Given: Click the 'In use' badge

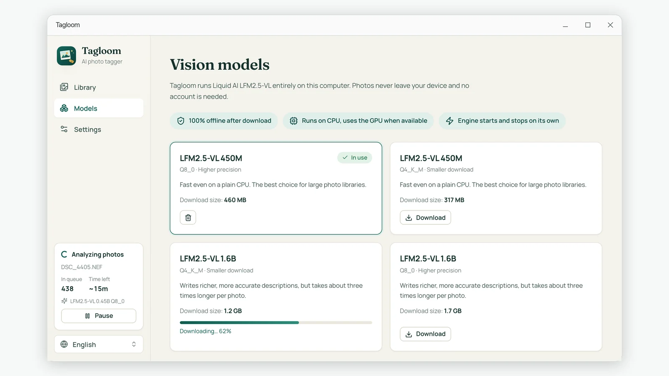Looking at the screenshot, I should (355, 158).
